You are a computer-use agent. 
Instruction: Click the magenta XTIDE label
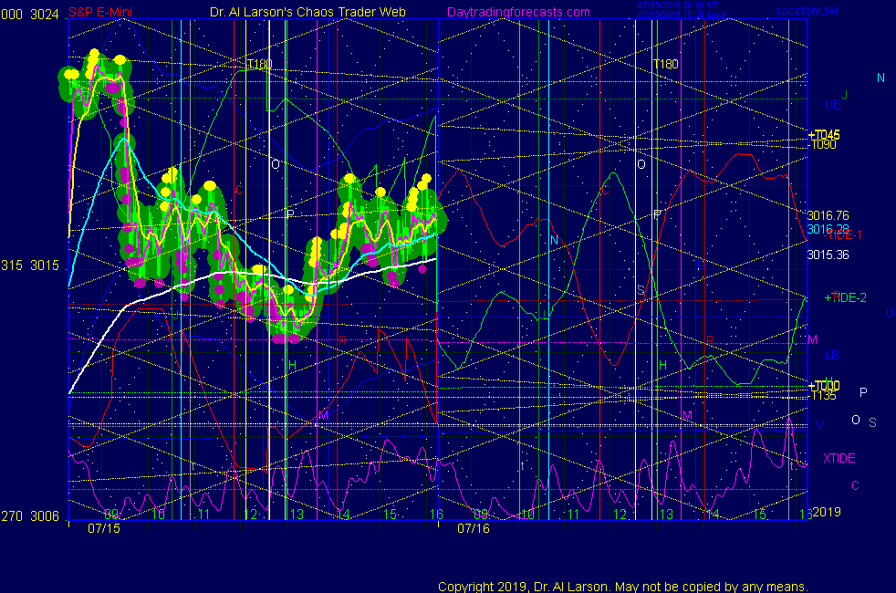tap(839, 458)
